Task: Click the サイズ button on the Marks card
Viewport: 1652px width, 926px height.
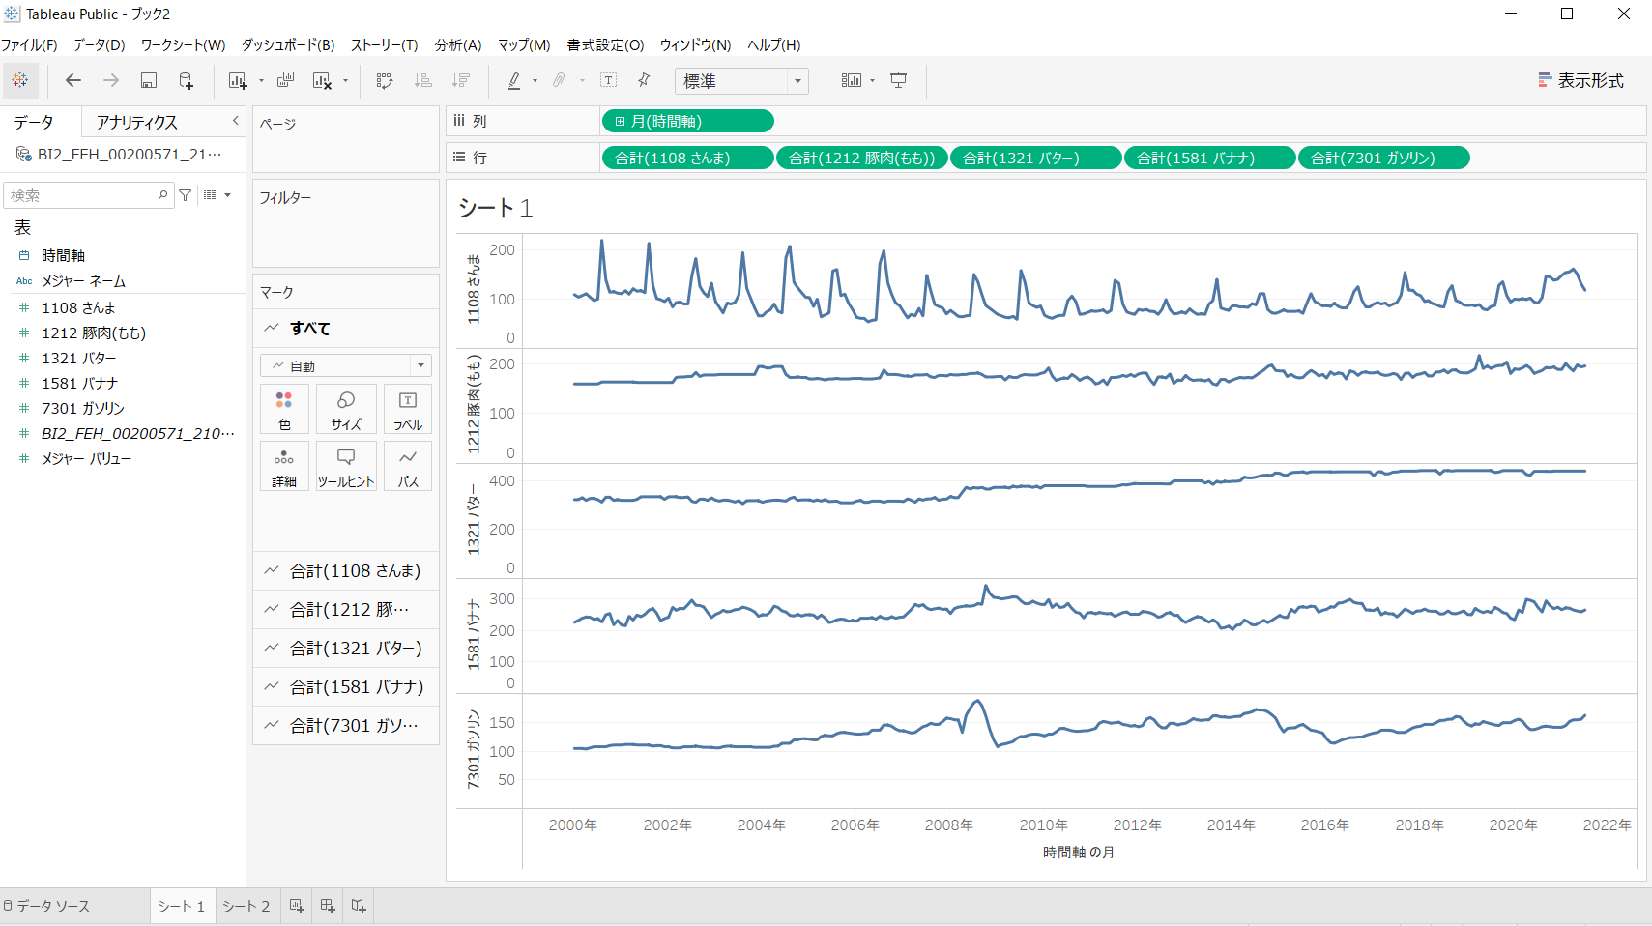Action: pos(346,410)
